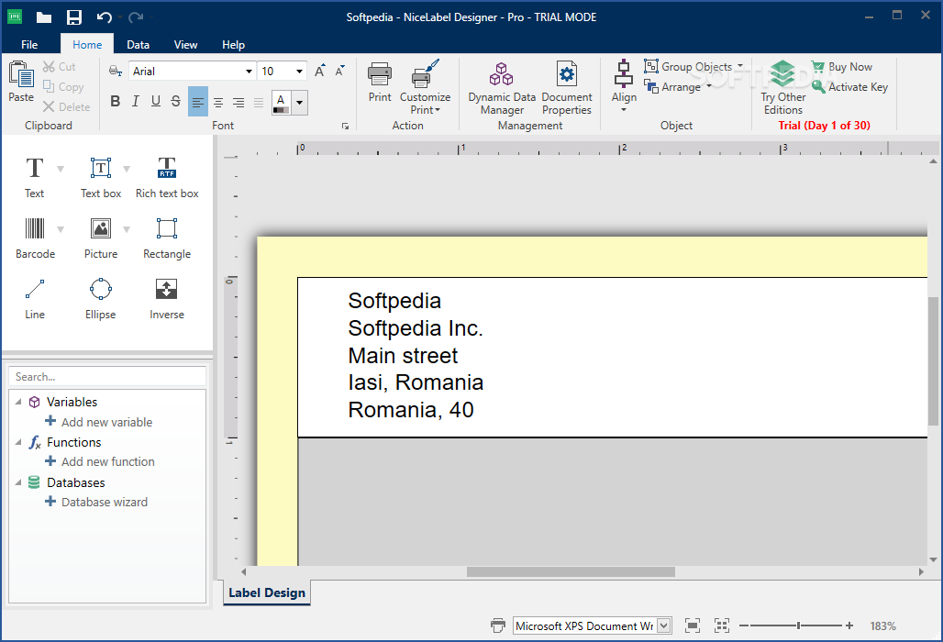The image size is (943, 642).
Task: Open Dynamic Data Manager
Action: 502,88
